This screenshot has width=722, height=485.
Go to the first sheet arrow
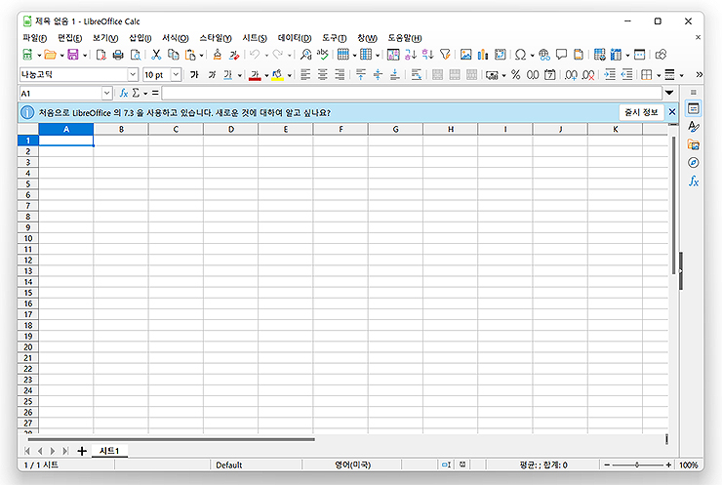pyautogui.click(x=27, y=451)
